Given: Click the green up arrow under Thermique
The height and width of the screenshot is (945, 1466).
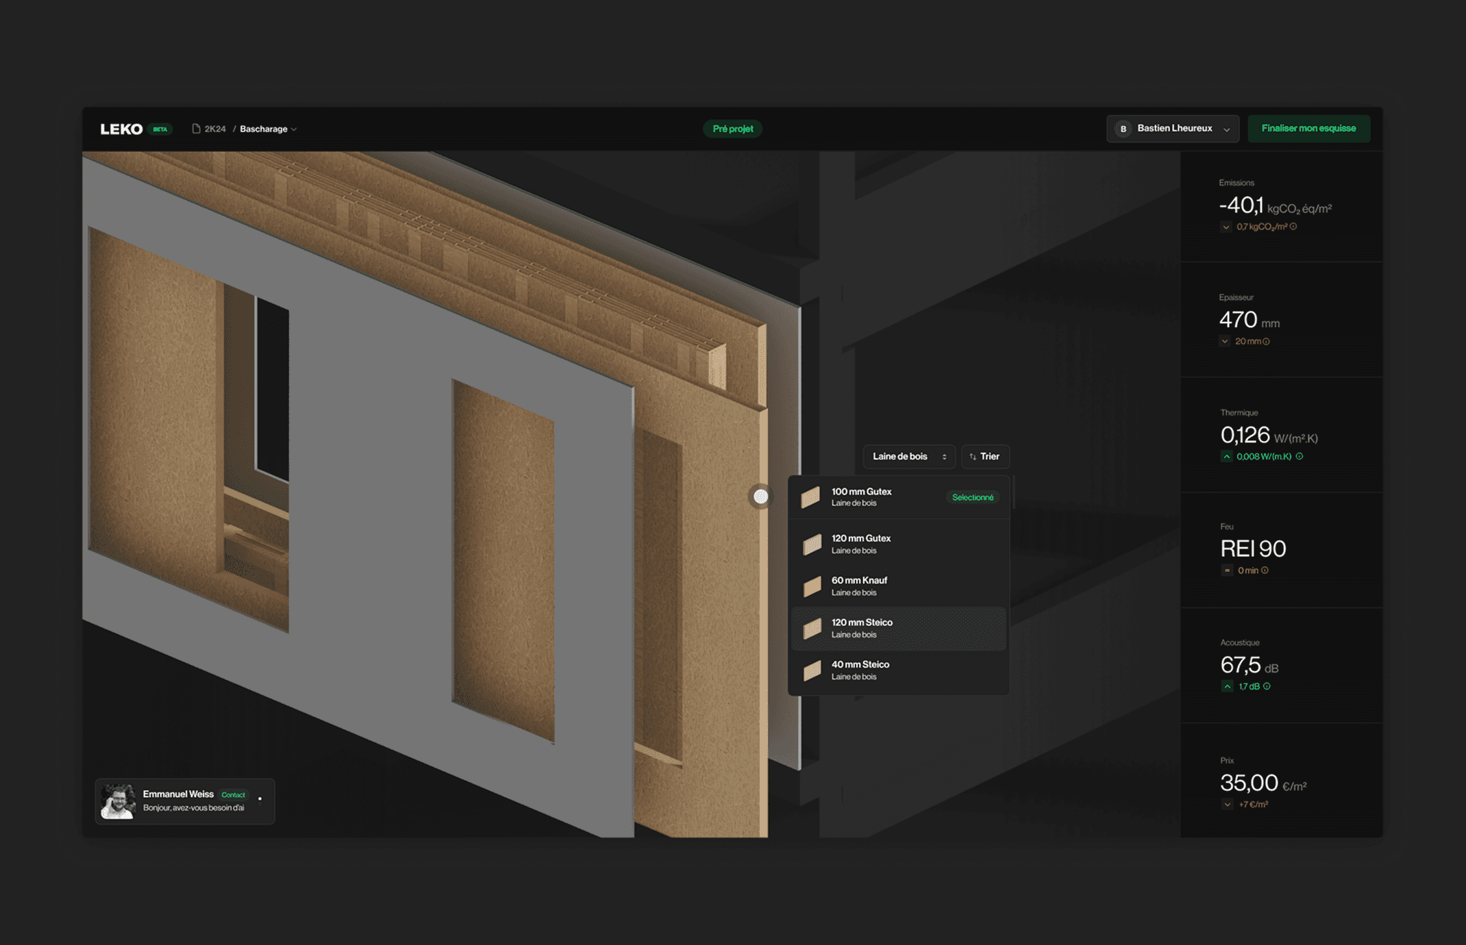Looking at the screenshot, I should click(1226, 457).
